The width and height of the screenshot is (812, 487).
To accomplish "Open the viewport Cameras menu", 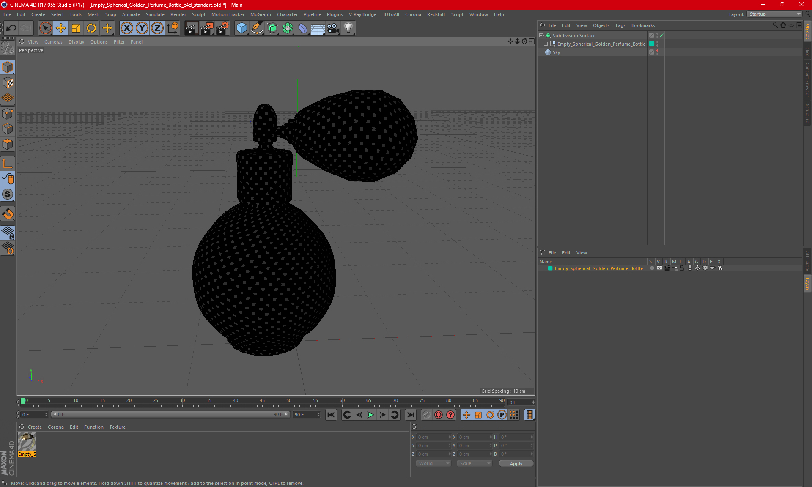I will [53, 42].
